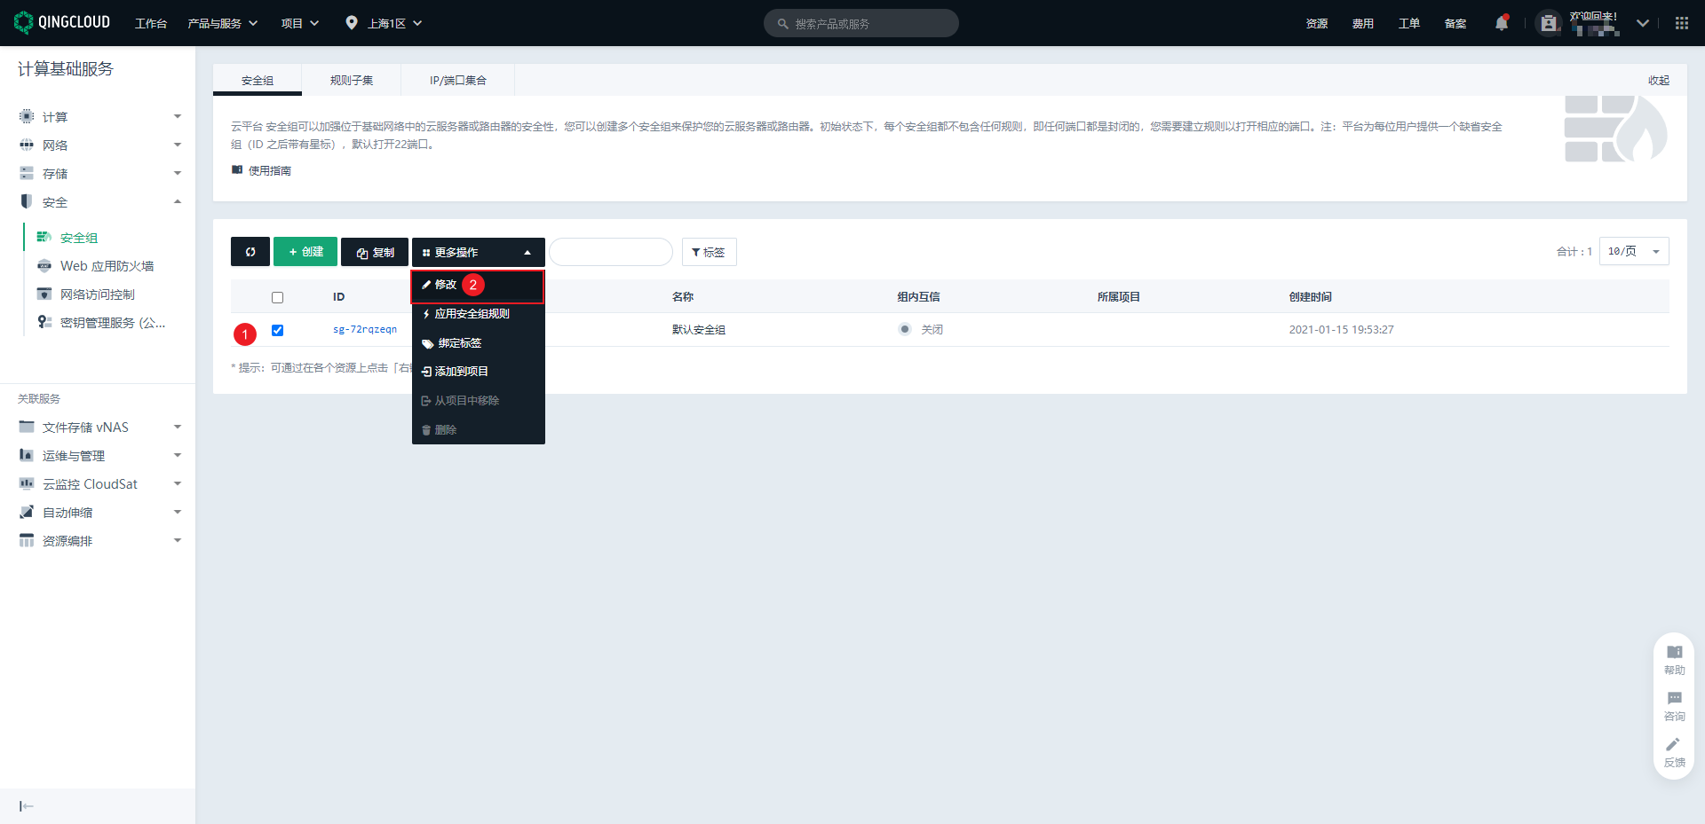Open the sg-72rqzeqn security group link
Image resolution: width=1705 pixels, height=824 pixels.
click(365, 329)
